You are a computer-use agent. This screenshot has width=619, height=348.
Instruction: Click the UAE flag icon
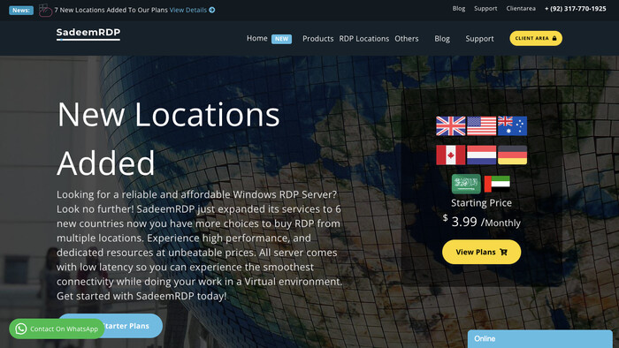pos(497,184)
